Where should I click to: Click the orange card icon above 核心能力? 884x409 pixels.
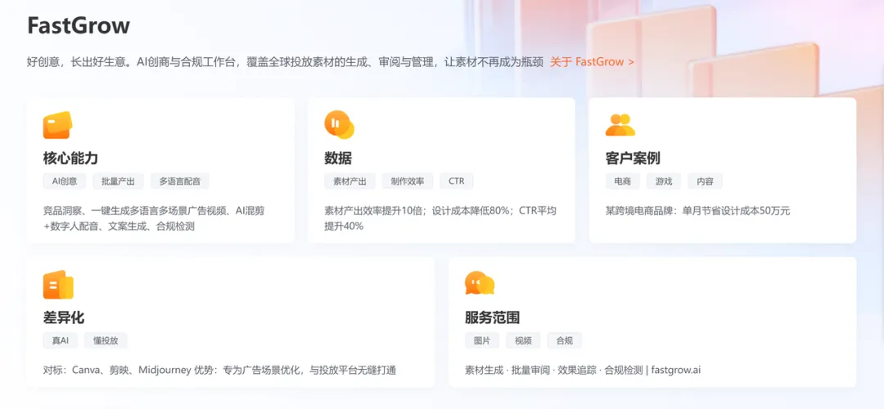pos(57,125)
